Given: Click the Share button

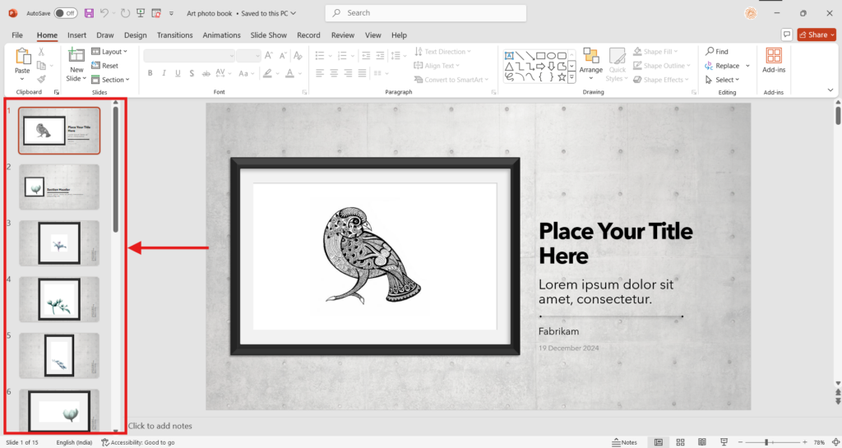Looking at the screenshot, I should click(817, 35).
